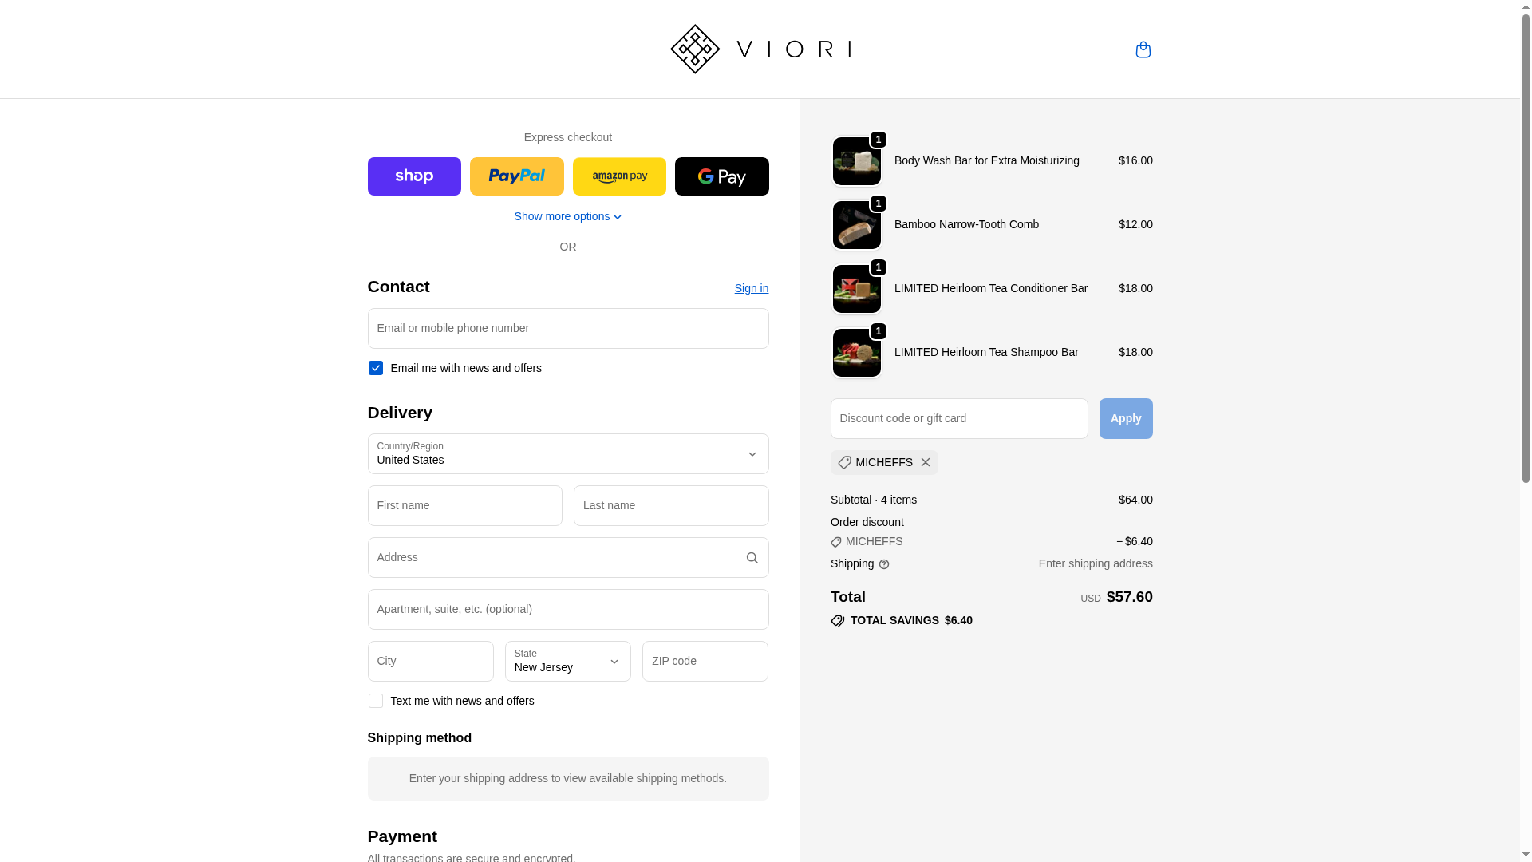Click the ZIP code field

pos(705,662)
